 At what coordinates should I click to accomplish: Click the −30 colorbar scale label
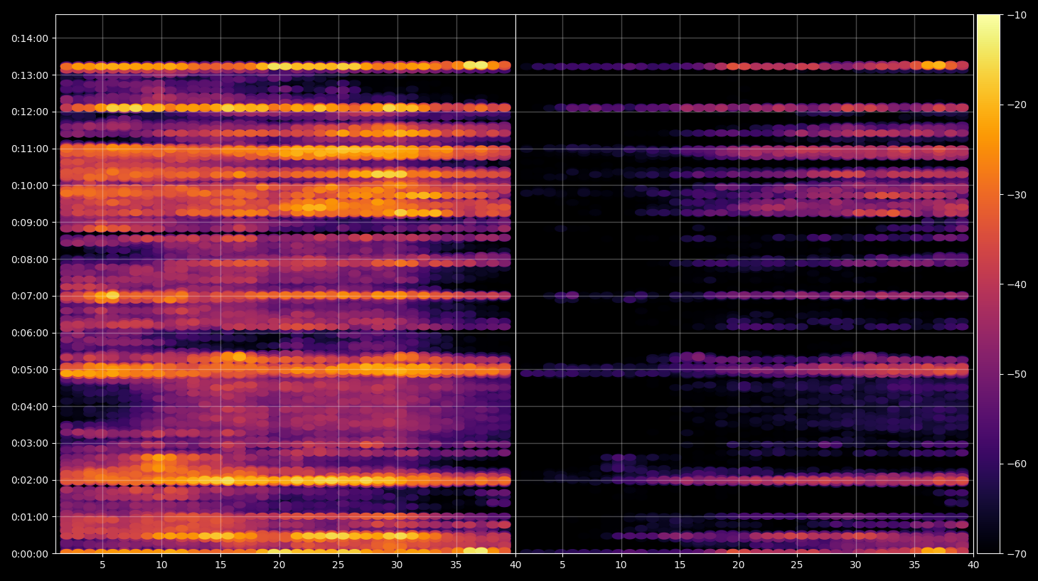(x=1017, y=195)
